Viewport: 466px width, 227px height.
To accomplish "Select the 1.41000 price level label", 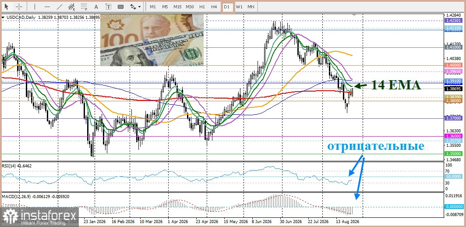I will [453, 47].
